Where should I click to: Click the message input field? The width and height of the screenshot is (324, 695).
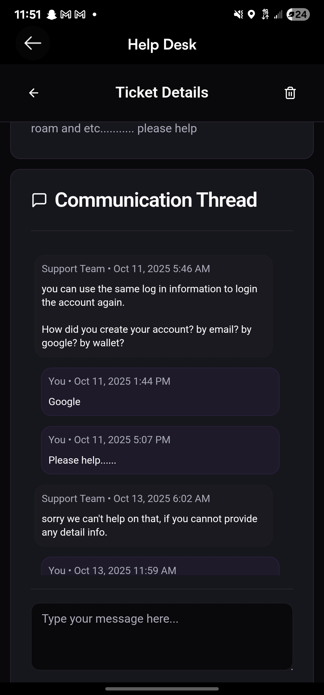[162, 636]
